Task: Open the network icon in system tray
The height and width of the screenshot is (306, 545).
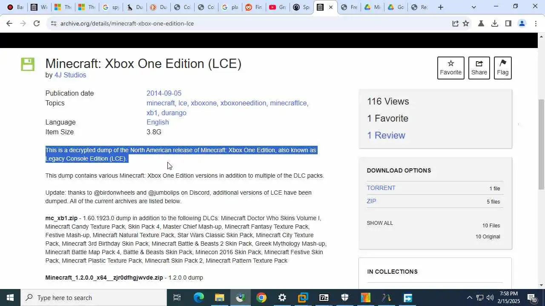Action: click(479, 297)
